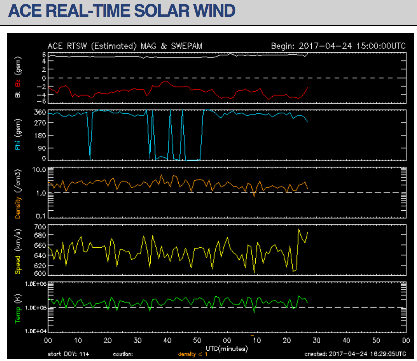
Task: Click the 1.0E+04 tick on Temp axis
Action: (x=35, y=331)
